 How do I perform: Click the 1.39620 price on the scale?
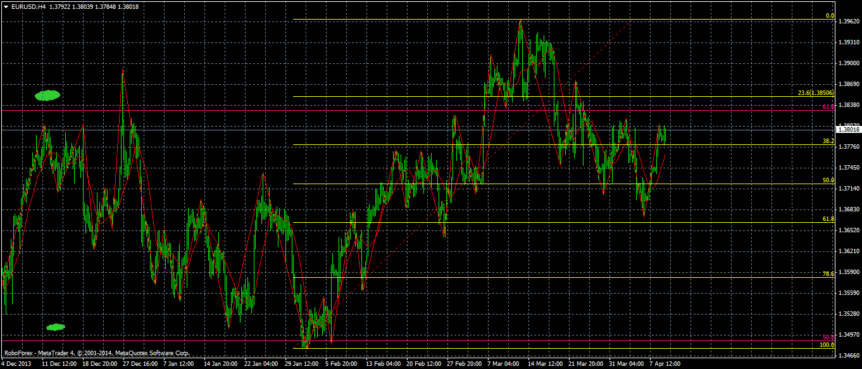click(x=849, y=22)
